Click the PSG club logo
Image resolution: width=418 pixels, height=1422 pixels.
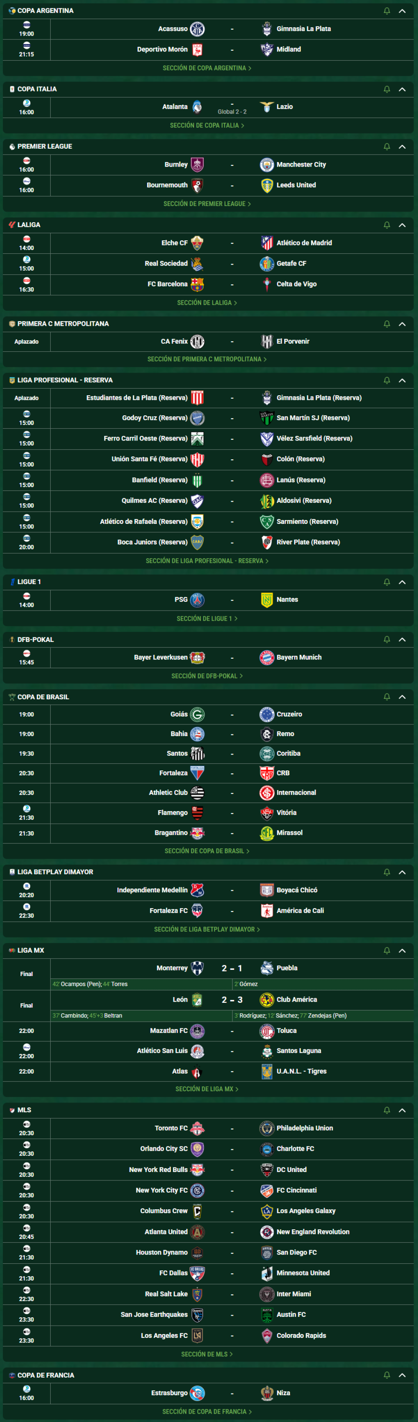click(197, 600)
